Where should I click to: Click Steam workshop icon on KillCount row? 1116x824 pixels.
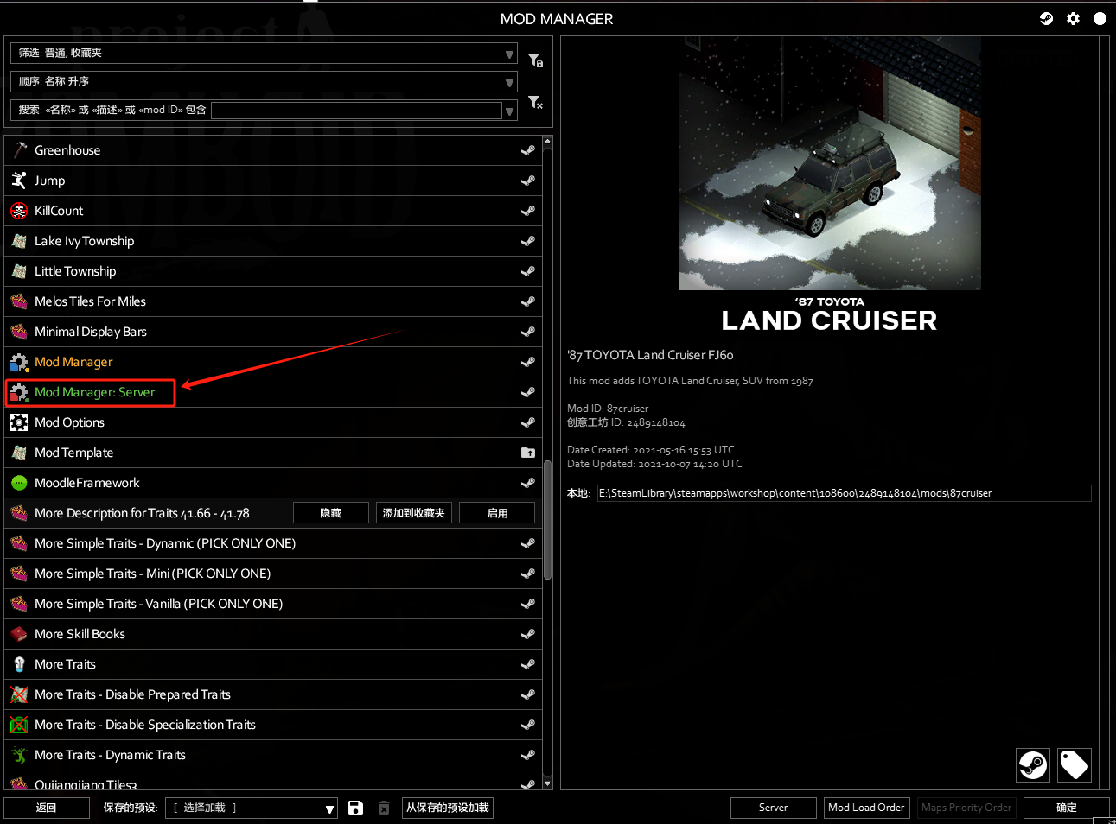[528, 211]
